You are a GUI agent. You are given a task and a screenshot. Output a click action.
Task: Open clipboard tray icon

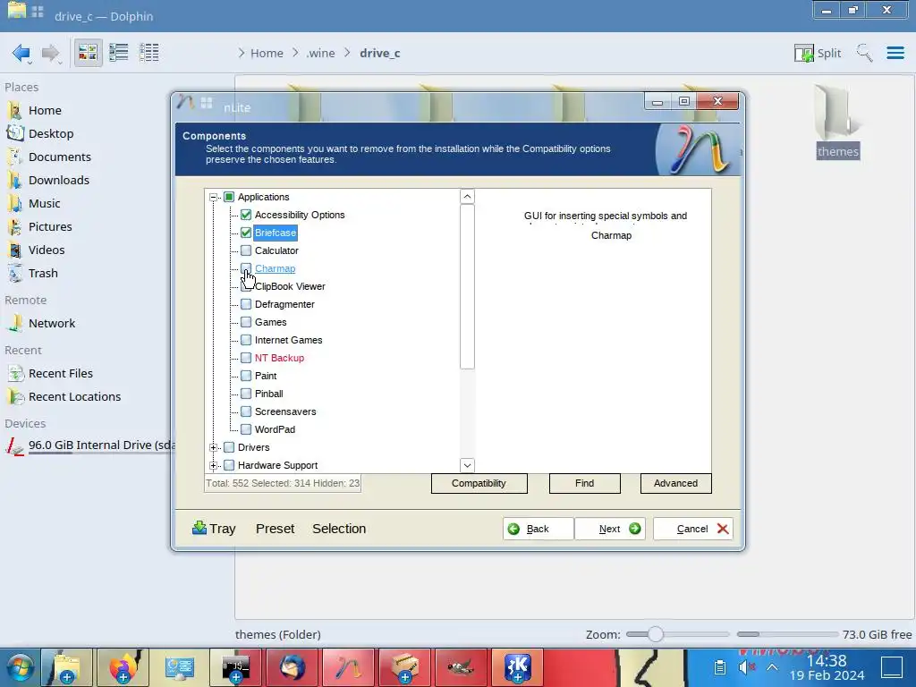click(x=720, y=667)
